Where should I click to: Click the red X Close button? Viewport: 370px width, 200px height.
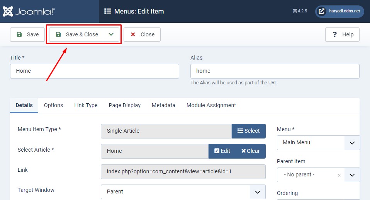click(142, 34)
